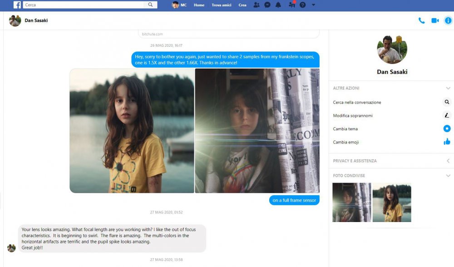Click the Facebook logo icon
The height and width of the screenshot is (267, 454).
(17, 5)
